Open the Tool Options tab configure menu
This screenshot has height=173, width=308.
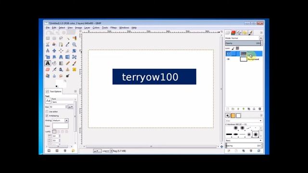pos(76,91)
